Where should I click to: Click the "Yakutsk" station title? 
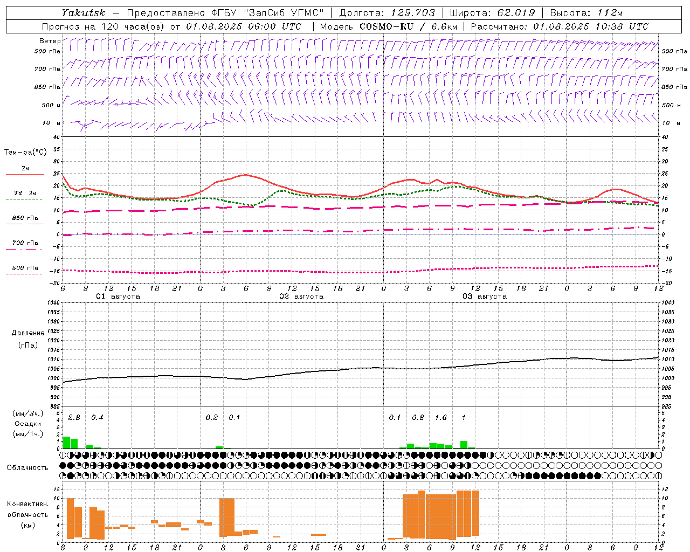83,13
